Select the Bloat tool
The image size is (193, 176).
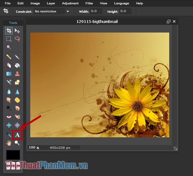click(x=9, y=125)
